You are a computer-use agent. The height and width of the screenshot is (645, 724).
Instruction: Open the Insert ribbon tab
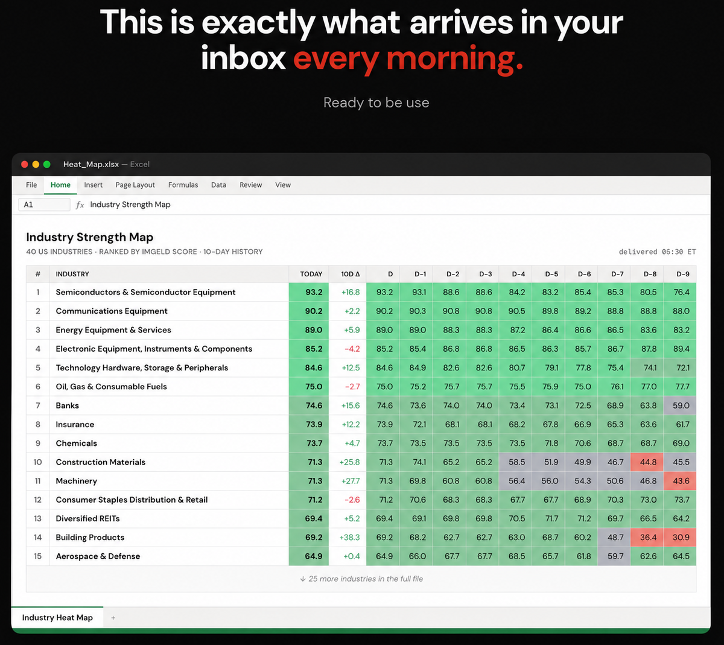click(x=94, y=185)
